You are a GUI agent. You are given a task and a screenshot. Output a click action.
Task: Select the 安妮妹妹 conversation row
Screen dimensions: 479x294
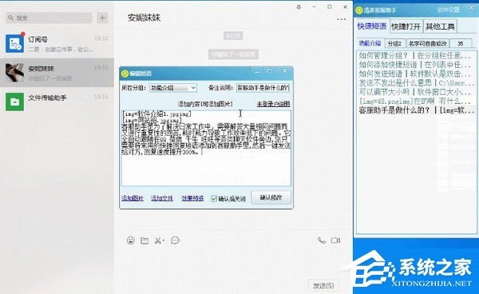pos(57,73)
